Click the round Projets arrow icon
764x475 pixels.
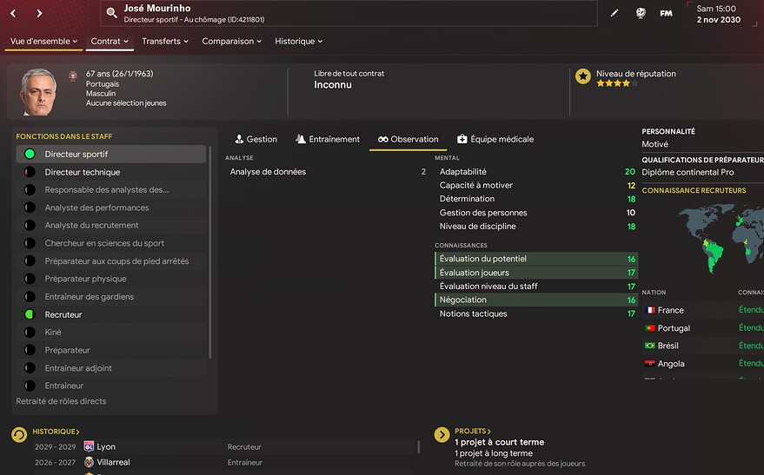[x=442, y=434]
